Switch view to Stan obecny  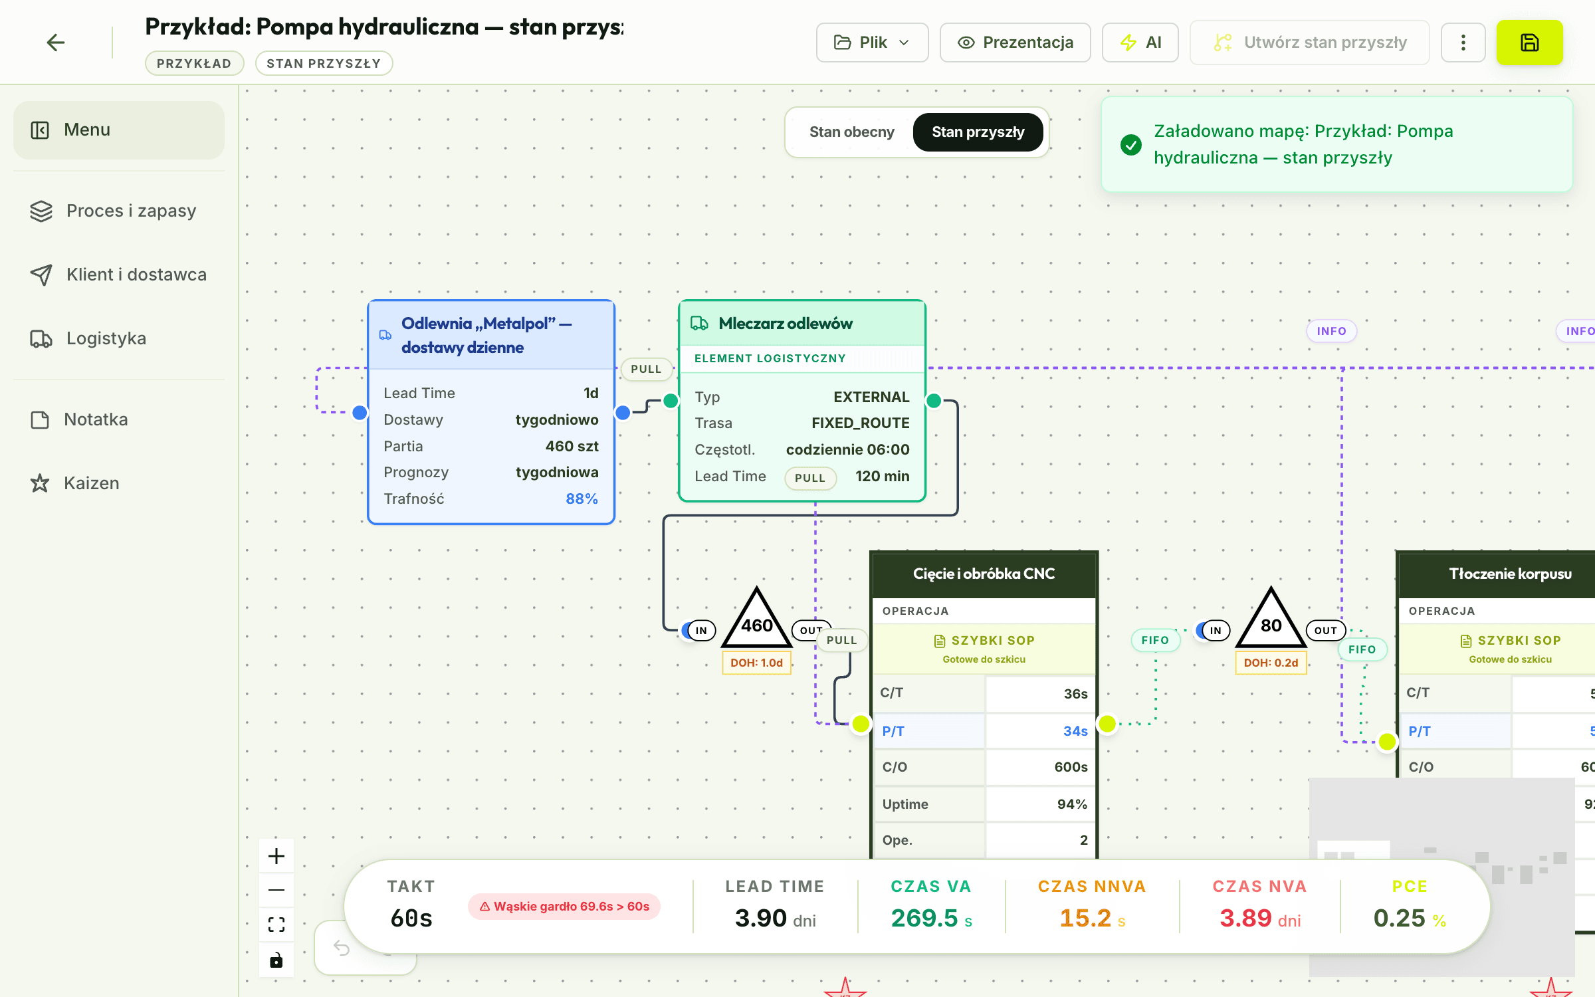(x=851, y=132)
